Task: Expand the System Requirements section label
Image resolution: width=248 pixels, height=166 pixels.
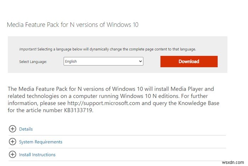Action: (x=40, y=142)
